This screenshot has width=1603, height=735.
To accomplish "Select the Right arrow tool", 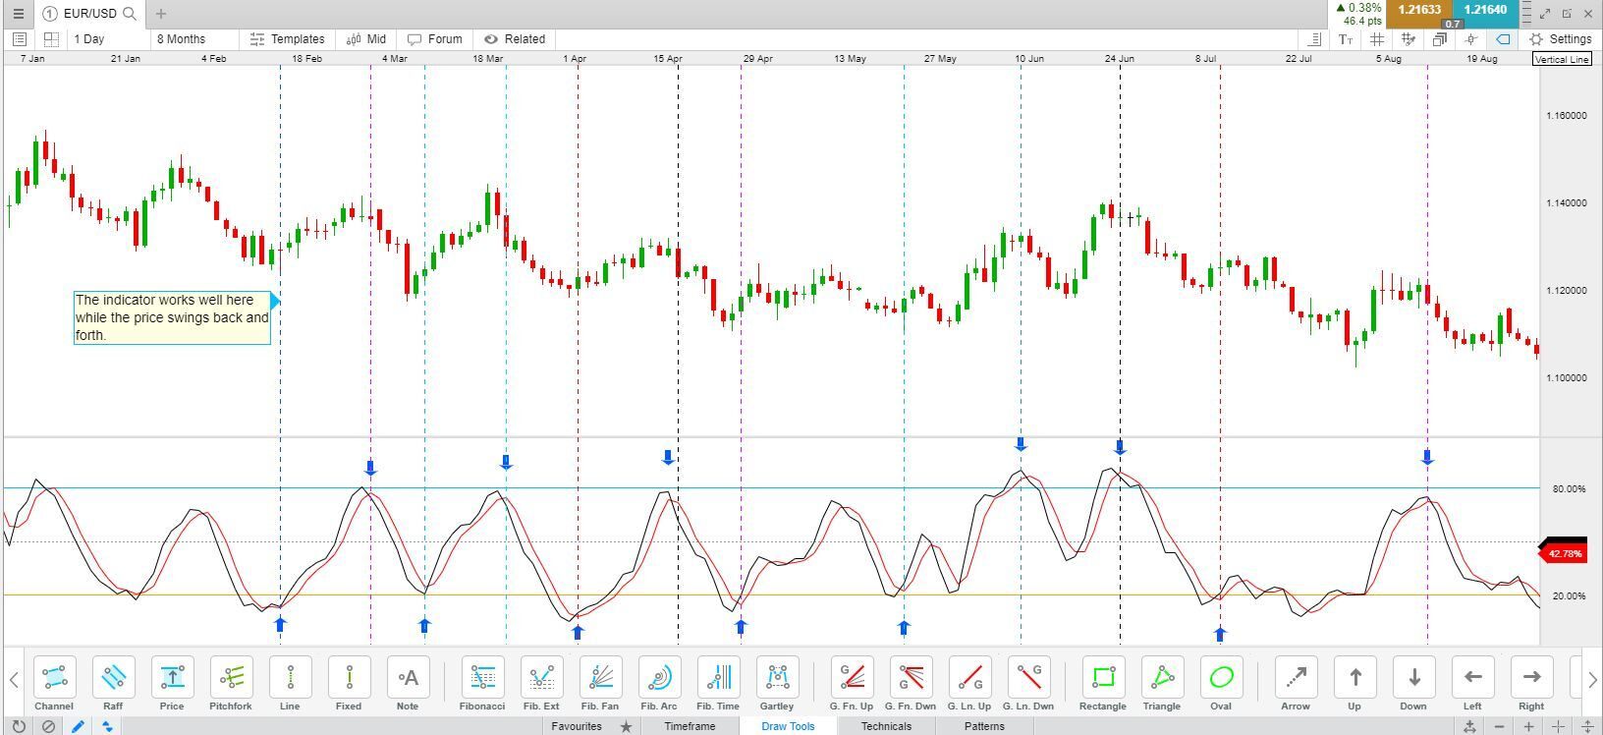I will [x=1531, y=677].
